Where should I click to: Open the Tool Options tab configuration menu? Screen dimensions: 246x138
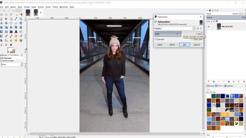pos(22,55)
